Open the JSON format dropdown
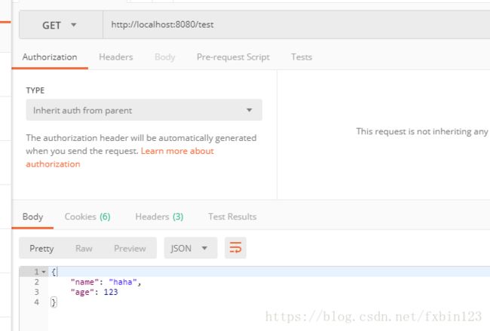The image size is (490, 331). (x=190, y=248)
